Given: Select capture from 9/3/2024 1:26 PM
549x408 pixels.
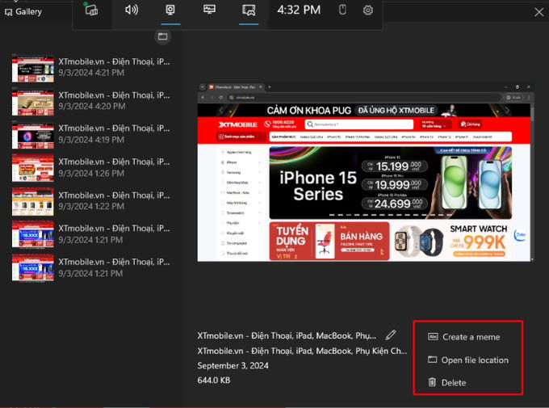Looking at the screenshot, I should coord(91,167).
